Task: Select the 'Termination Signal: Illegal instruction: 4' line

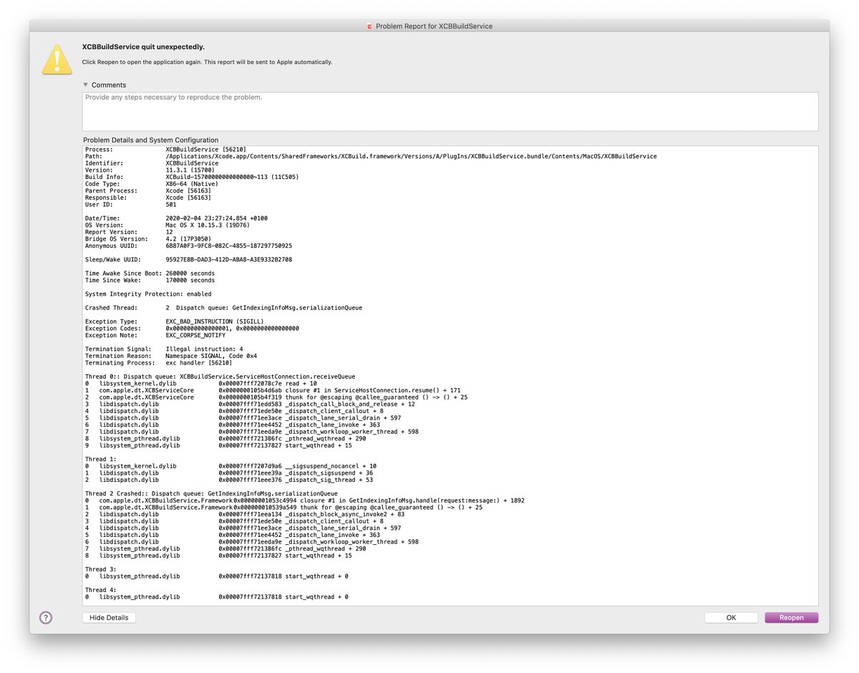Action: tap(164, 349)
